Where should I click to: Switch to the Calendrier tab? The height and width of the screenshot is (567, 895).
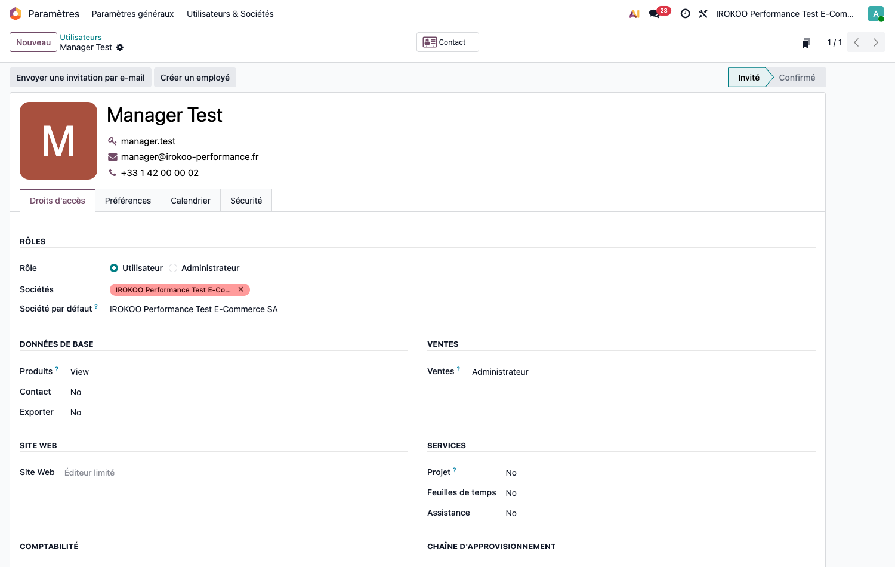[x=191, y=201]
